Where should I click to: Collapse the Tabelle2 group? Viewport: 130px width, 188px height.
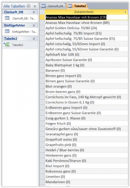(34, 39)
